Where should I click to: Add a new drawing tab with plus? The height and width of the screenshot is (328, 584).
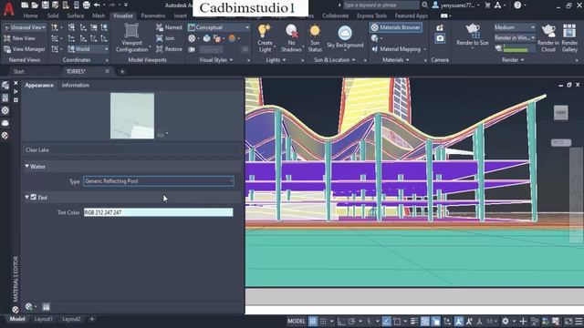pyautogui.click(x=122, y=71)
